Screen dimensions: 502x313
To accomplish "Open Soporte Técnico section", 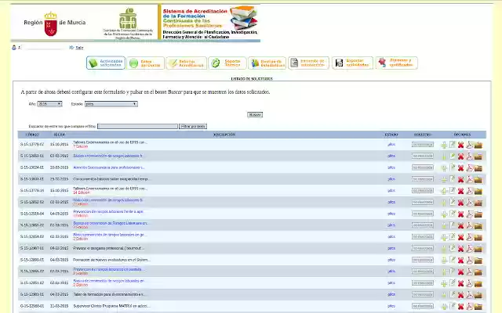I will pyautogui.click(x=227, y=63).
